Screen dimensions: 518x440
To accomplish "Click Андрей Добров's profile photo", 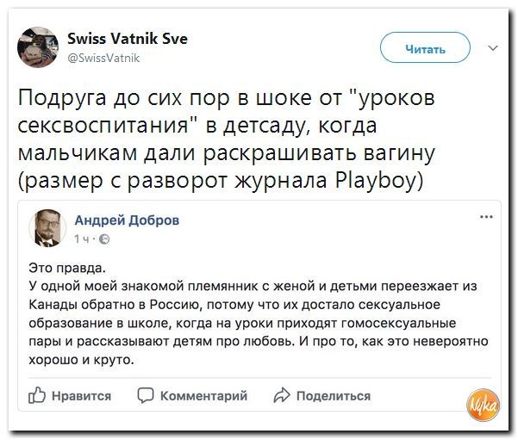I will pos(48,227).
